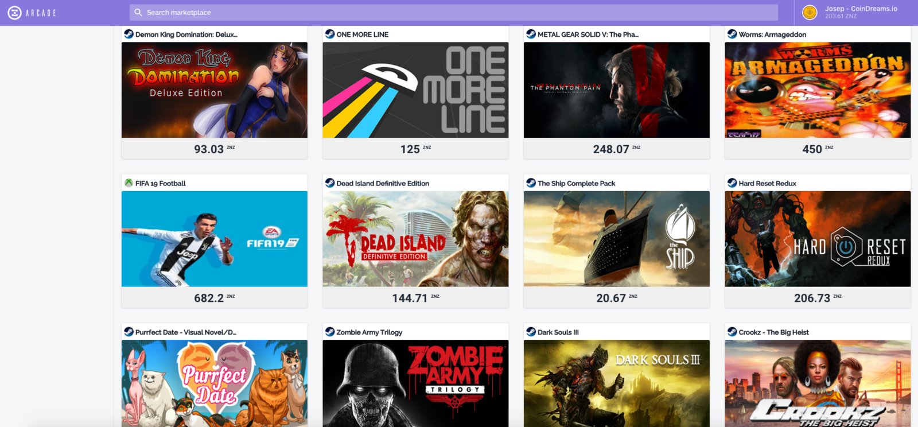Open The Ship Complete Pack cover image
This screenshot has width=918, height=427.
[617, 239]
